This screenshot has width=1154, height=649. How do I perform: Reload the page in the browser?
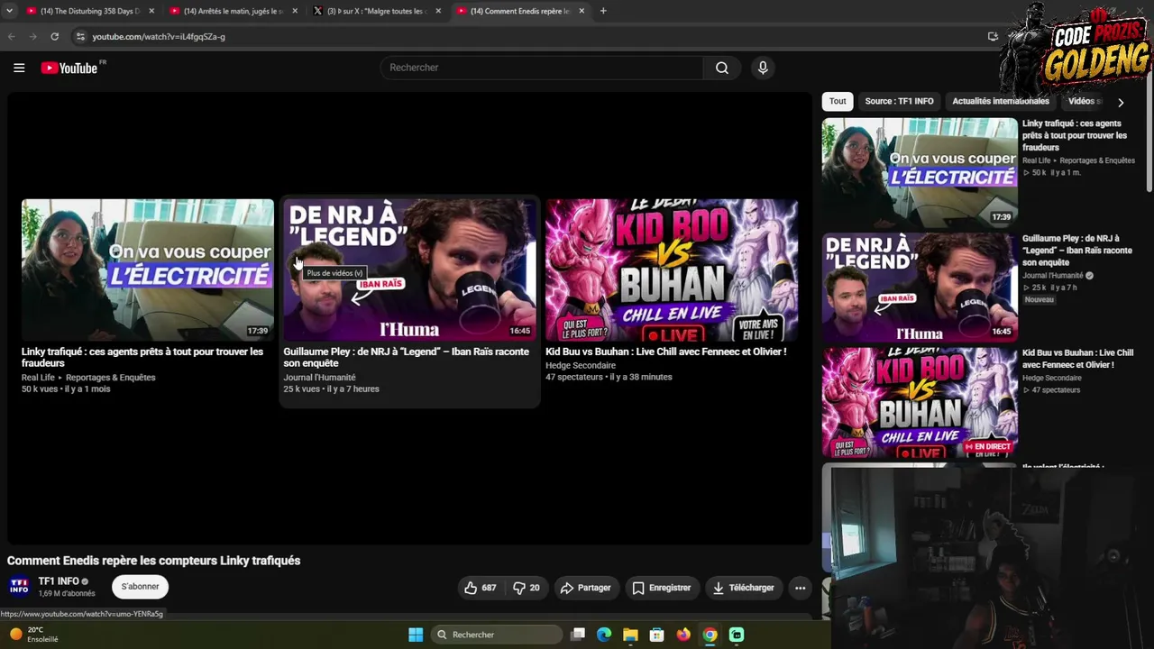(54, 36)
